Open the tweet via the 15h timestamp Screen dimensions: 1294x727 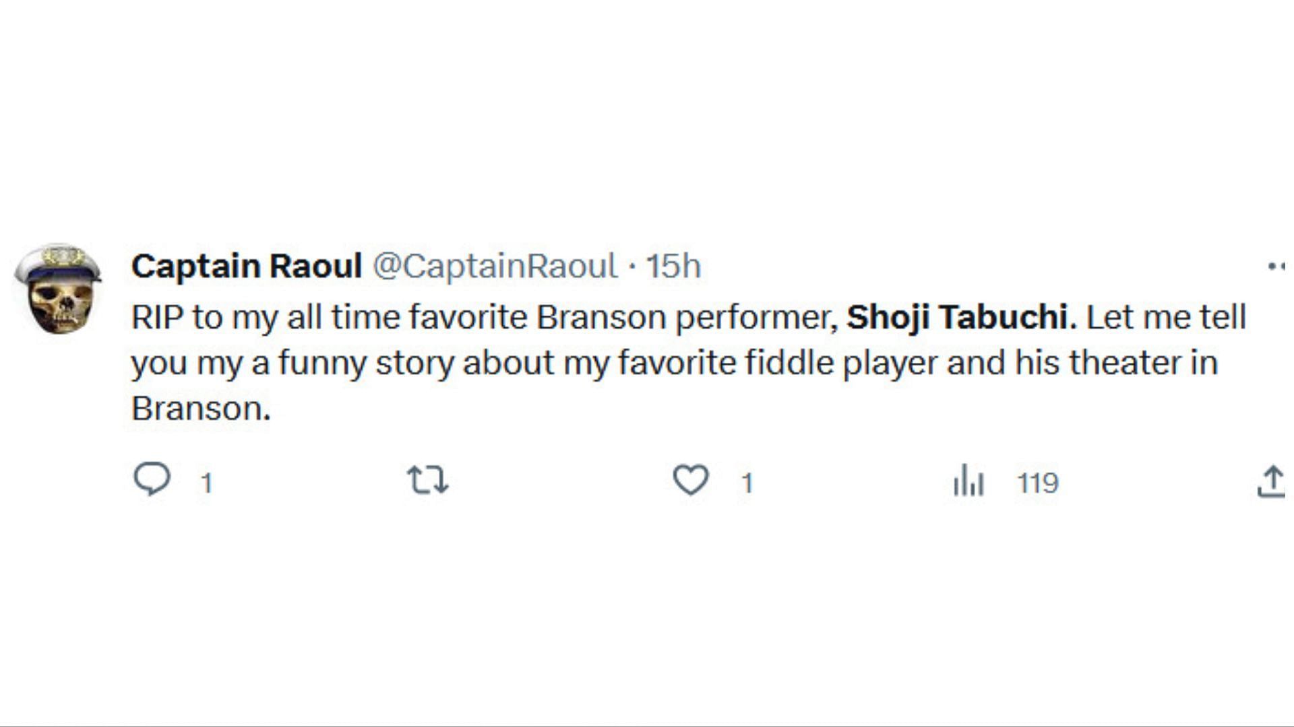click(x=674, y=266)
